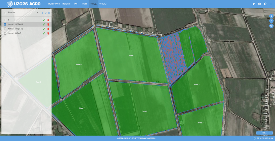Edit Naryad - 187 DA-13 with the pencil icon

pos(44,24)
